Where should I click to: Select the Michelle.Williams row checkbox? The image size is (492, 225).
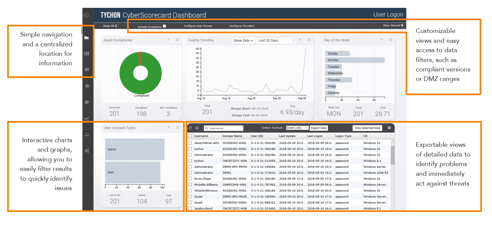click(190, 185)
